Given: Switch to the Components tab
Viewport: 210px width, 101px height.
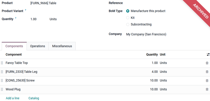Looking at the screenshot, I should pos(14,46).
